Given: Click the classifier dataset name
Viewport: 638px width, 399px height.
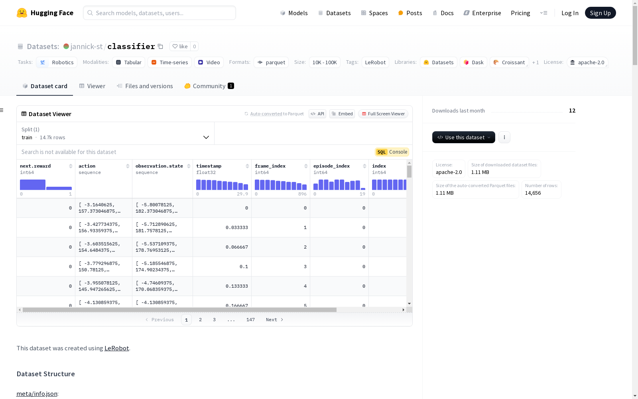Looking at the screenshot, I should [x=131, y=46].
